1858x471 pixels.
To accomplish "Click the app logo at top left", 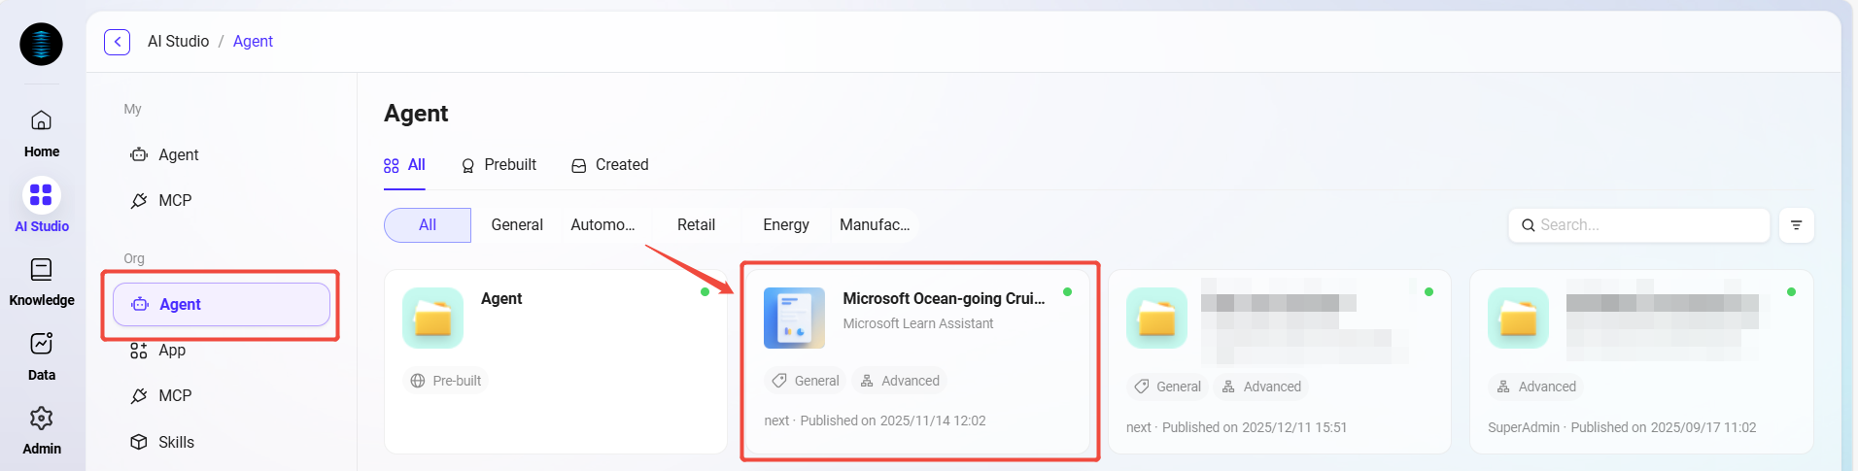I will click(x=41, y=44).
